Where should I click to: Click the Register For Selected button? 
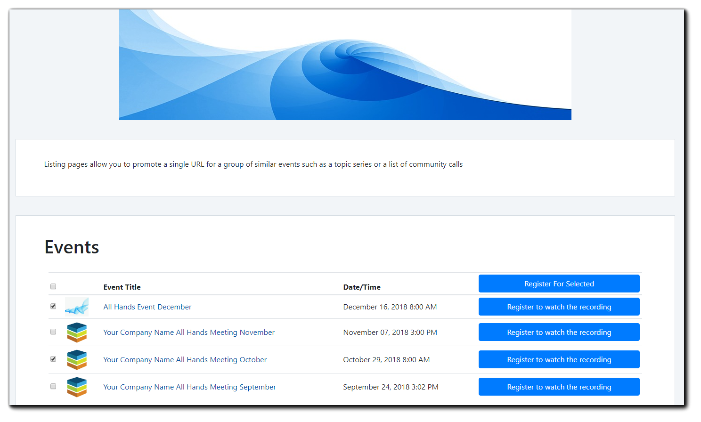tap(559, 284)
